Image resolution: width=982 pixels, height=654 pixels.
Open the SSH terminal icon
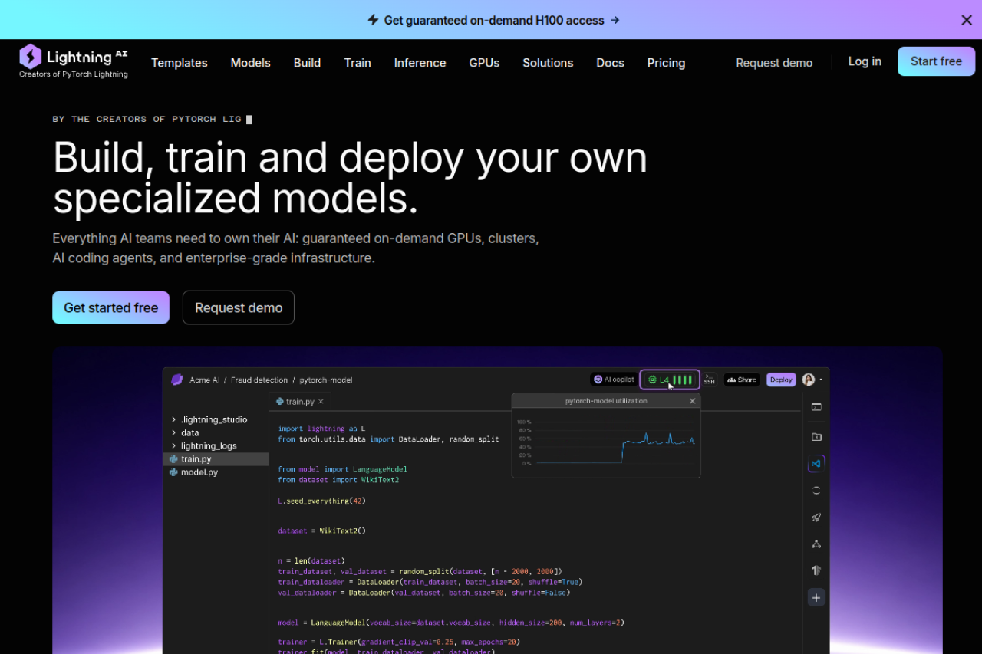[710, 380]
